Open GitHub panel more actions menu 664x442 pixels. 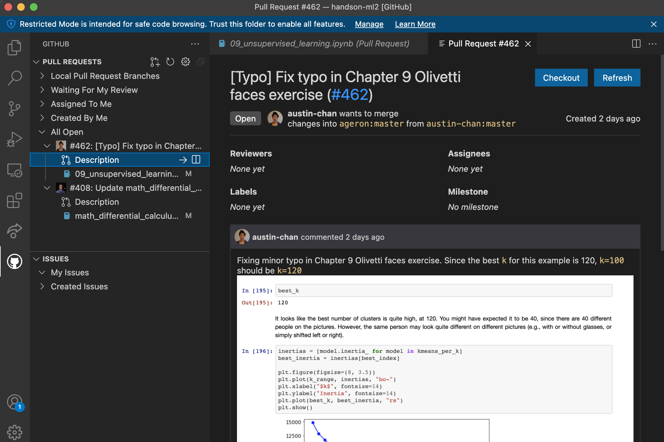pos(195,44)
